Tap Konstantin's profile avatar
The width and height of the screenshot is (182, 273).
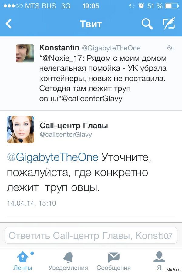25,53
